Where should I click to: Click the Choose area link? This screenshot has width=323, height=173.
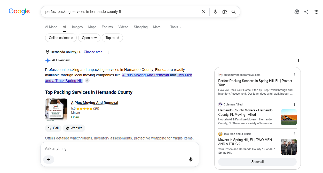(x=93, y=52)
